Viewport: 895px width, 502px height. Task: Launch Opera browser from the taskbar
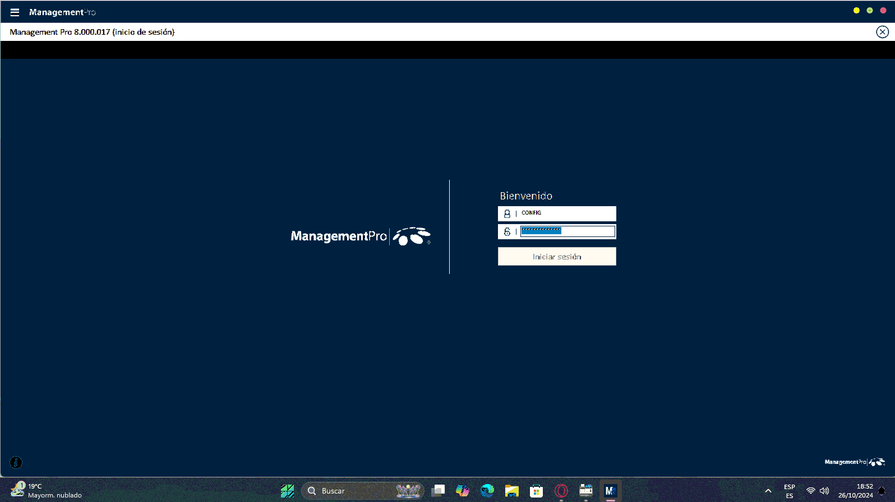(561, 491)
